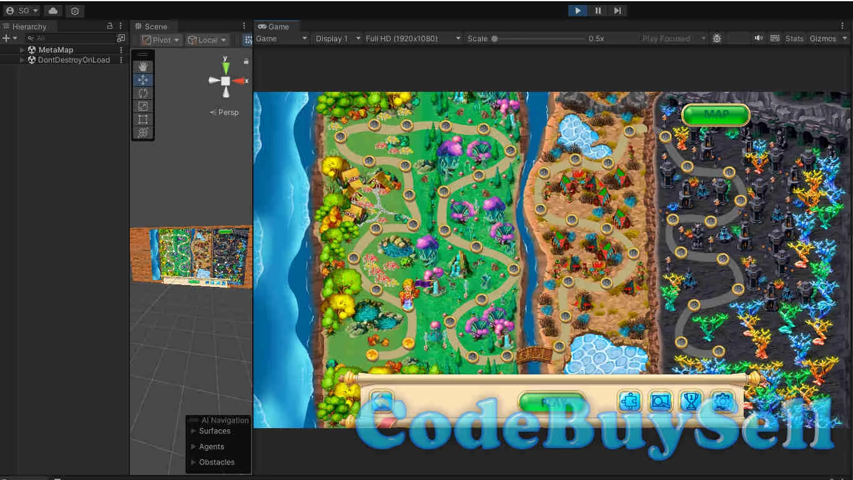Open Hierarchy panel kebab menu
Image resolution: width=853 pixels, height=480 pixels.
coord(121,26)
